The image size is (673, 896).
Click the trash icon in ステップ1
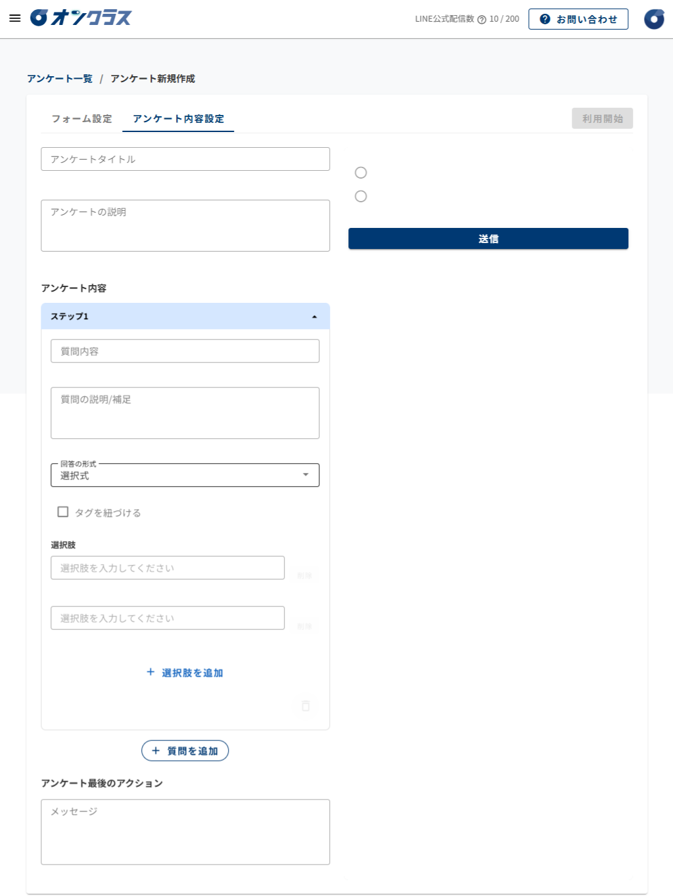pos(305,706)
